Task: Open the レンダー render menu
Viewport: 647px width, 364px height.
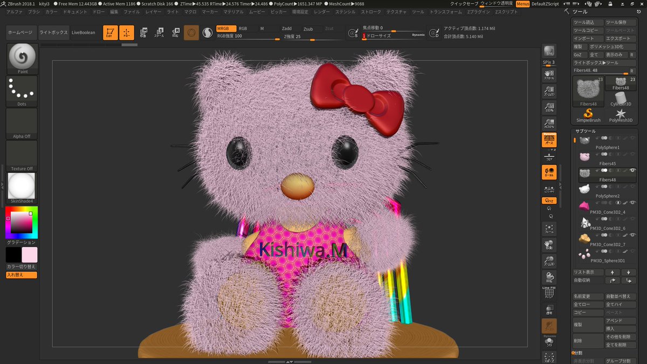Action: click(322, 11)
